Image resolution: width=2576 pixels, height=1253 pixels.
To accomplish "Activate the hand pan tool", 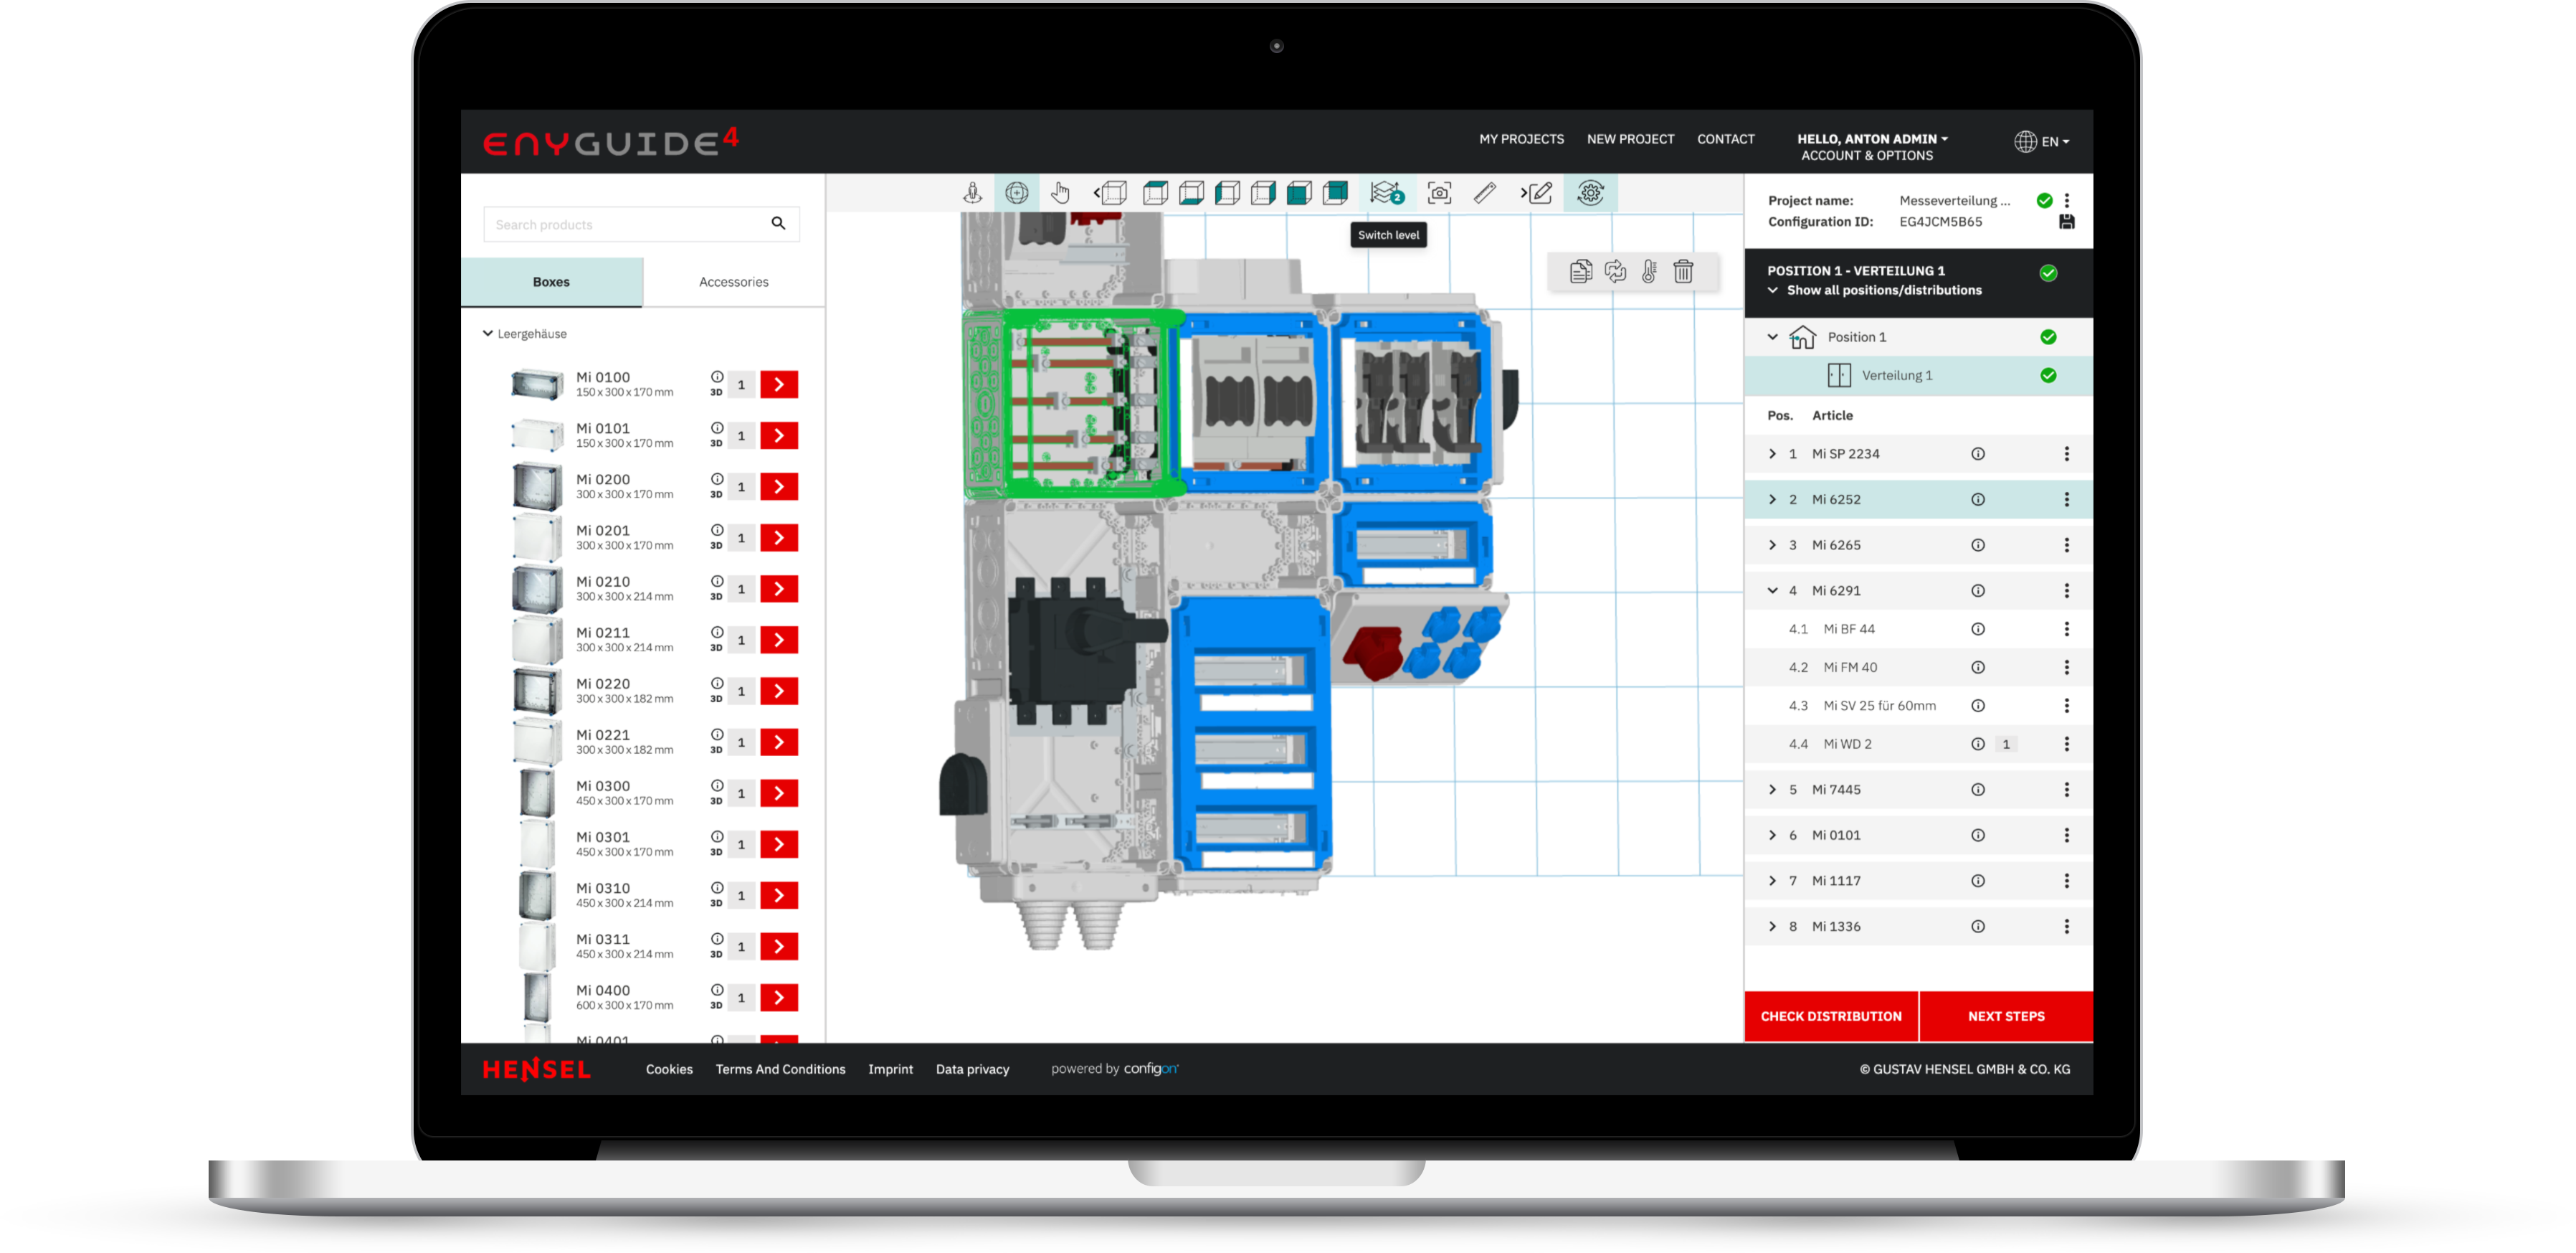I will [x=1060, y=193].
